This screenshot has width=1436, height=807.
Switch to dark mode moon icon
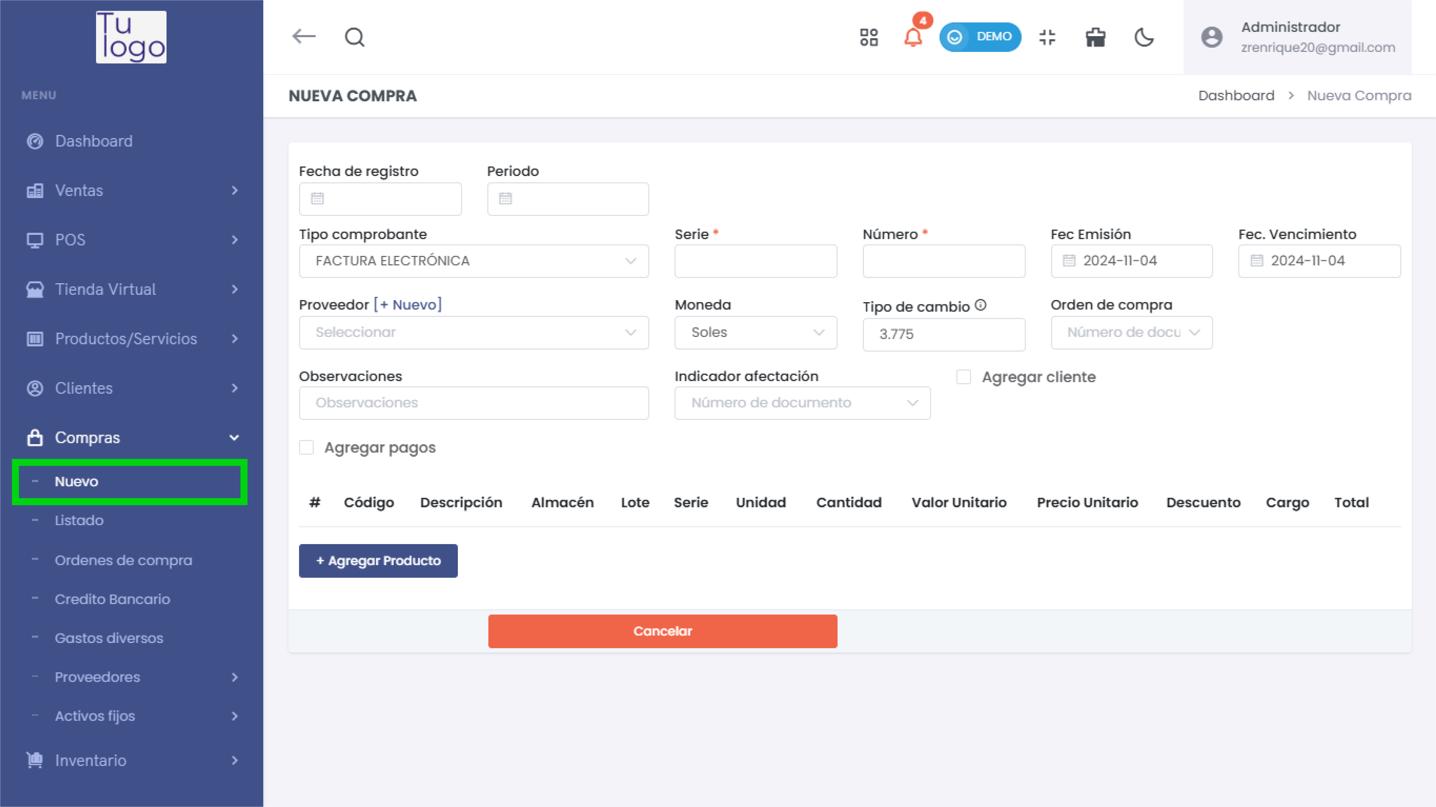[x=1143, y=38]
